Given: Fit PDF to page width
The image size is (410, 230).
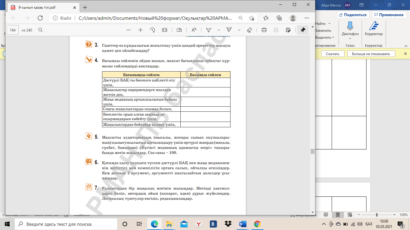Looking at the screenshot, I should pos(164,30).
